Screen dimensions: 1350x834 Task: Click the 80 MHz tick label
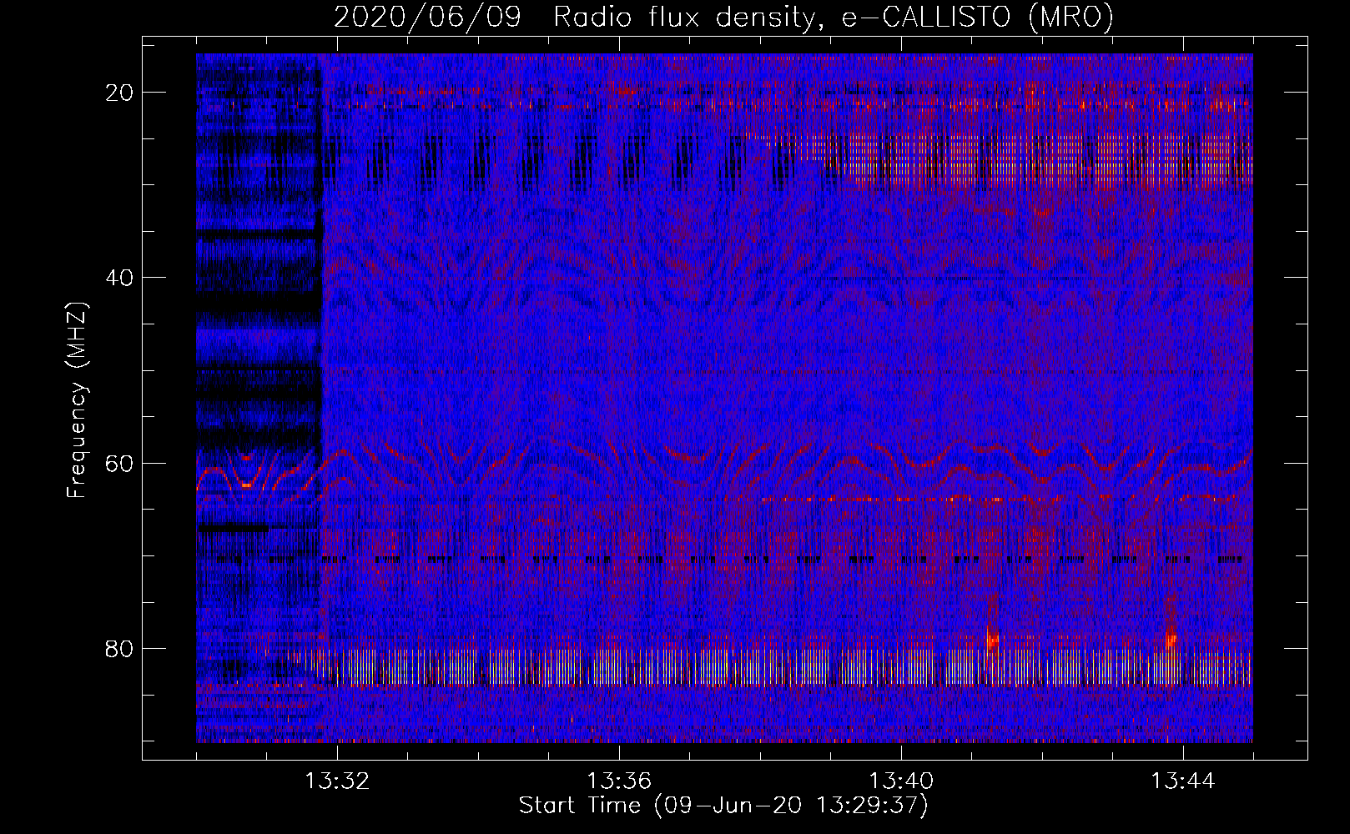[120, 649]
